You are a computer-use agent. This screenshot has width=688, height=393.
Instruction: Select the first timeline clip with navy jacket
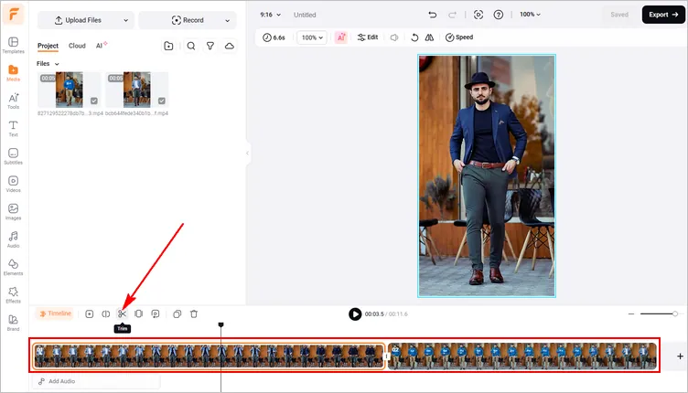209,356
